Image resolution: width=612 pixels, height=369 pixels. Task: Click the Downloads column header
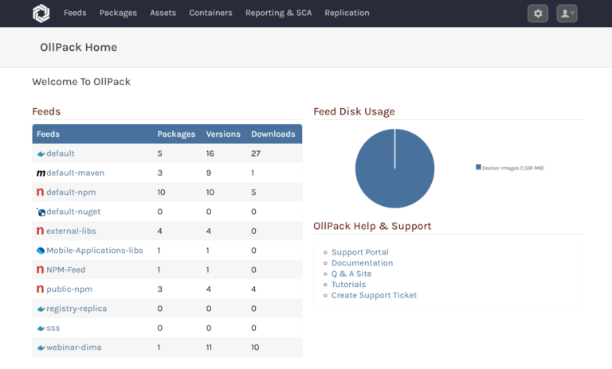point(273,134)
